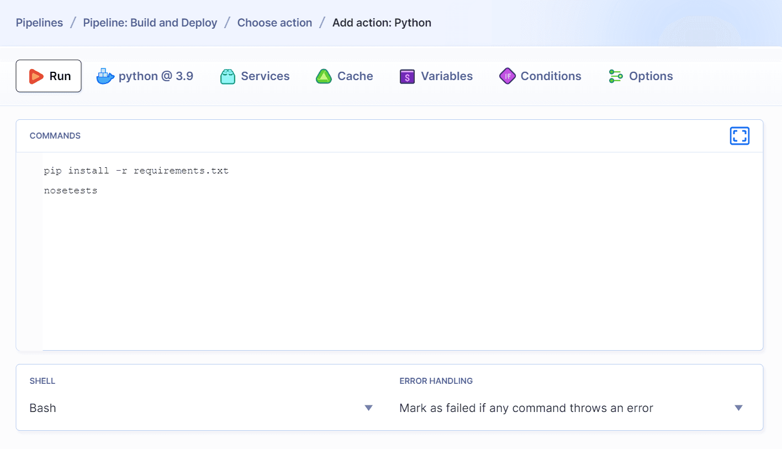This screenshot has width=782, height=449.
Task: Select the green Cache triangle icon
Action: tap(324, 76)
